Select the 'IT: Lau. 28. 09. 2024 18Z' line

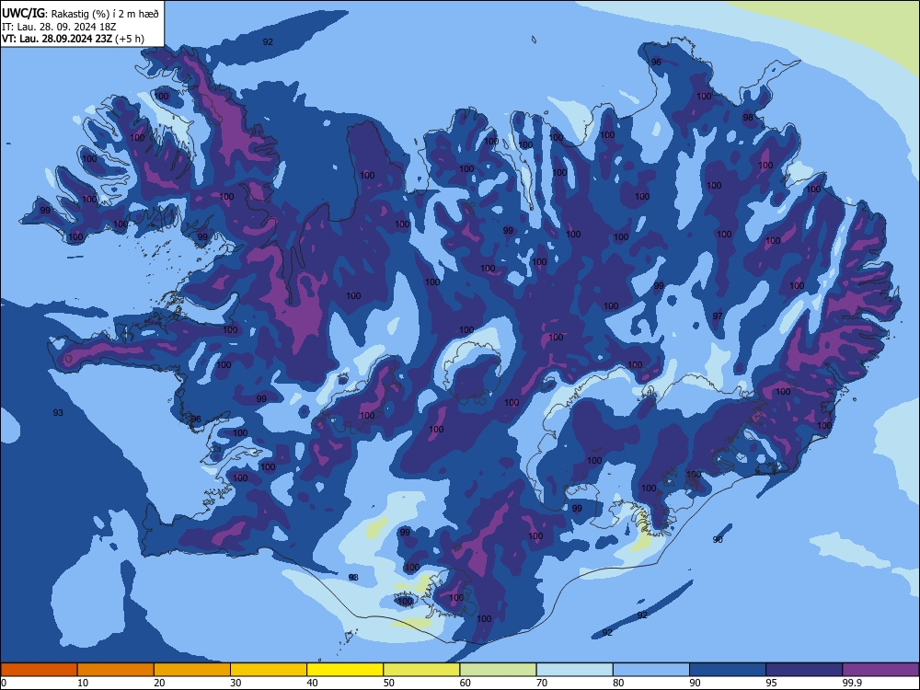point(59,27)
